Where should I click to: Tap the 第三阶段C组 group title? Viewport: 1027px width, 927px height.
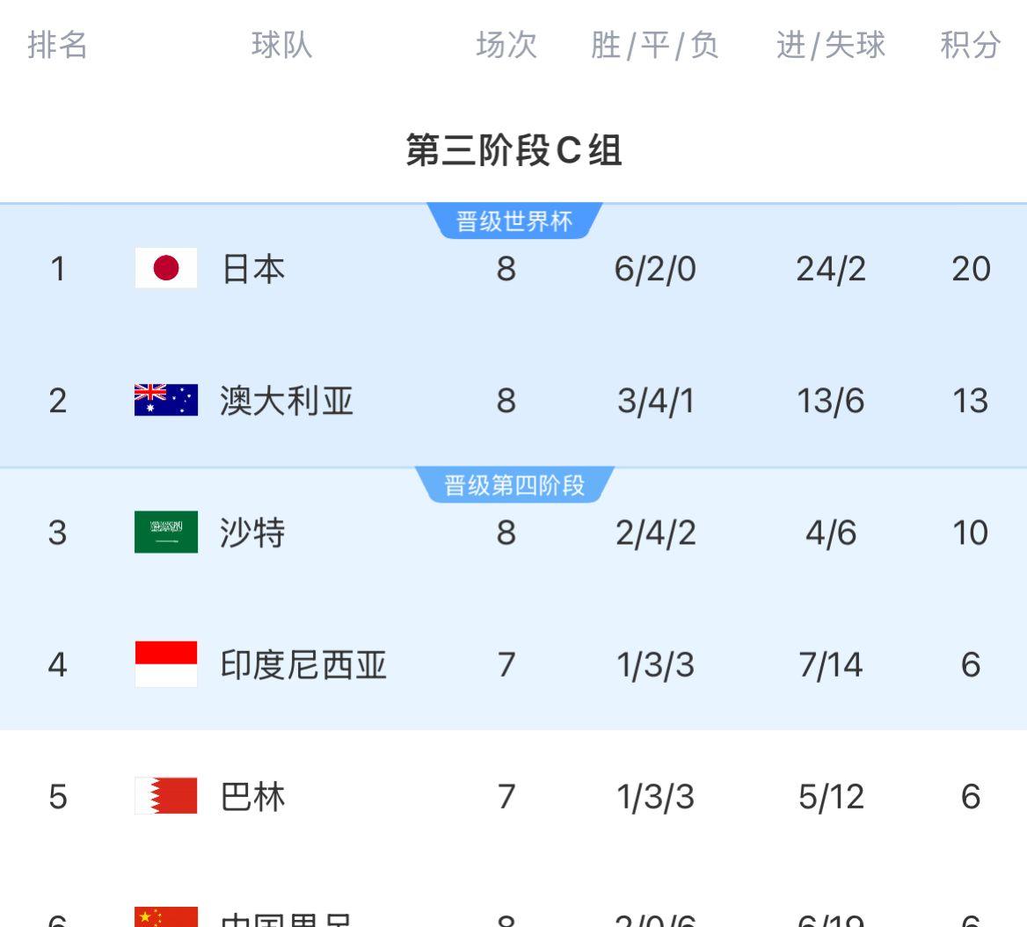(514, 150)
